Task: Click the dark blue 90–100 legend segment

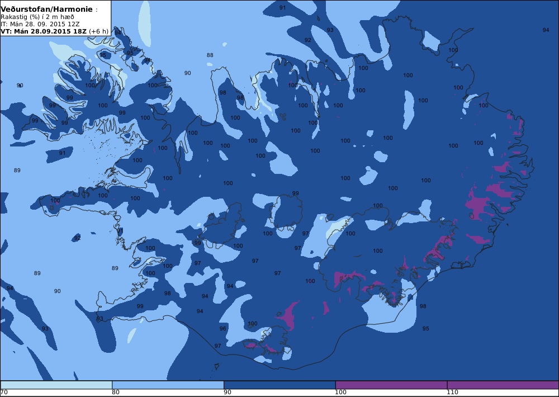Action: [x=279, y=385]
